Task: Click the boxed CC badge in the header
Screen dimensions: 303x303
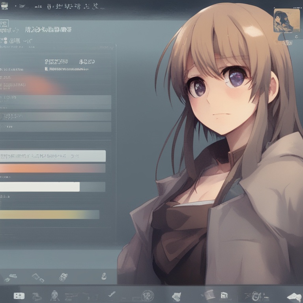Action: 4,23
